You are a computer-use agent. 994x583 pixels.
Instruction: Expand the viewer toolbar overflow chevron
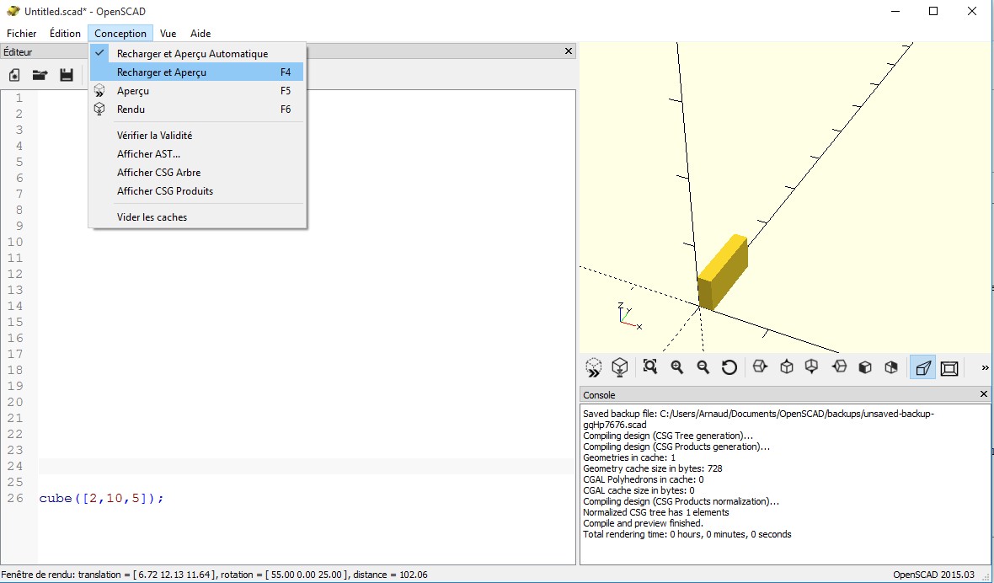coord(985,367)
